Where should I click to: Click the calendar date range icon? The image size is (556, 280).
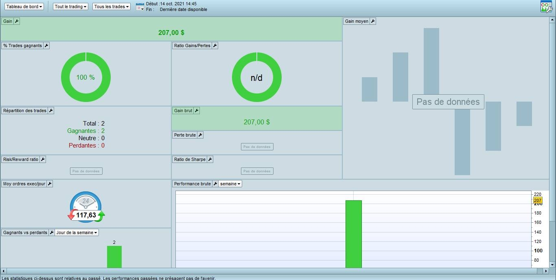(x=140, y=7)
